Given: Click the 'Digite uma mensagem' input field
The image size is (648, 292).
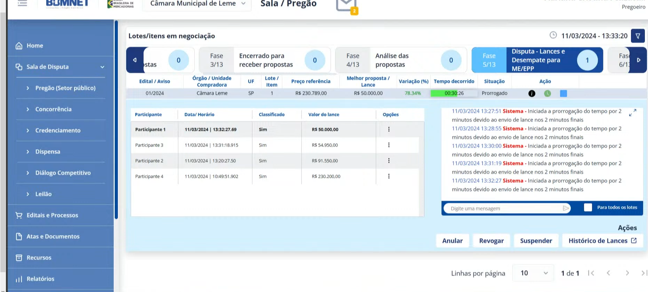Looking at the screenshot, I should tap(504, 209).
